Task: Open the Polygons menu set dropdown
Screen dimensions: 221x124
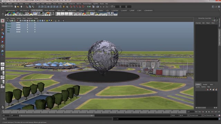Action: 7,7
